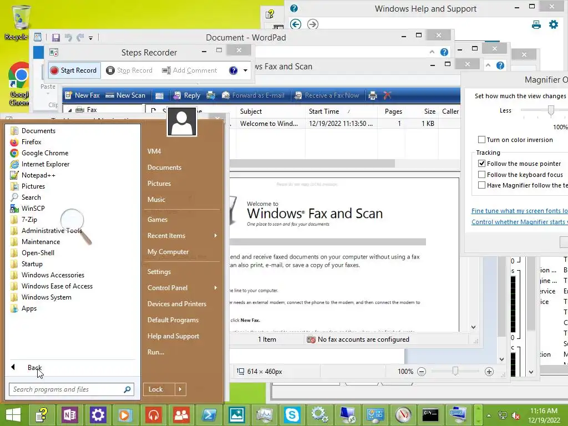Click zoom out minus icon in status bar
Screen dimensions: 568x426
(422, 372)
